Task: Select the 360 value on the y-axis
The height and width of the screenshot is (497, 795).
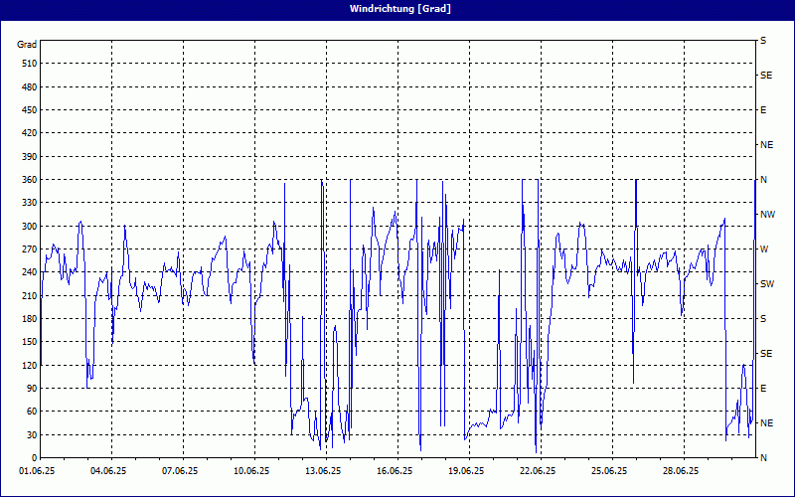Action: pyautogui.click(x=27, y=180)
